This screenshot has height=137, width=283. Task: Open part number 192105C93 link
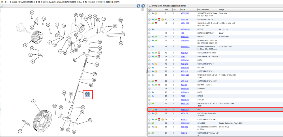click(x=185, y=29)
